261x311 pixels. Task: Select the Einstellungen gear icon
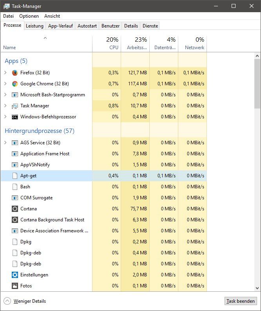click(15, 275)
